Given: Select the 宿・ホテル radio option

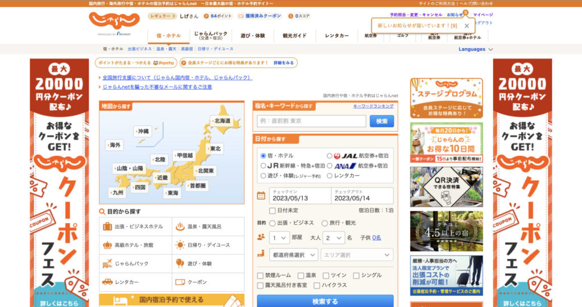Looking at the screenshot, I should pyautogui.click(x=263, y=155).
